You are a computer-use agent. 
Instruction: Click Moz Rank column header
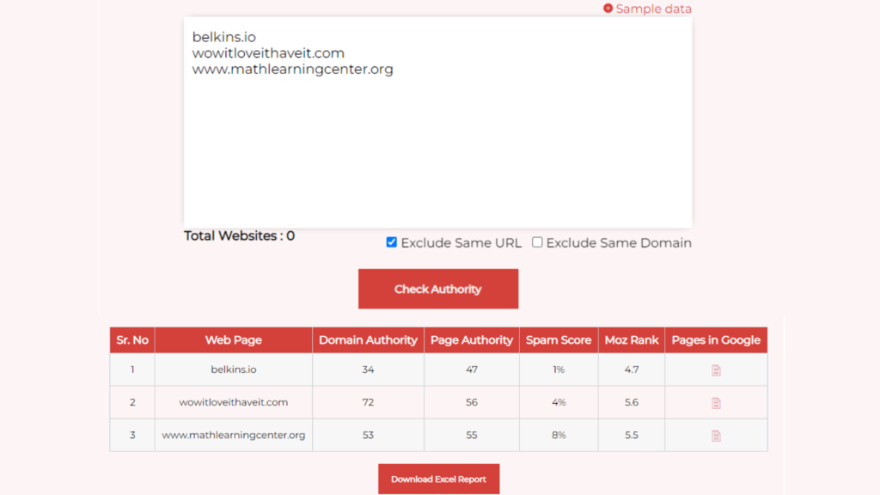pyautogui.click(x=632, y=340)
